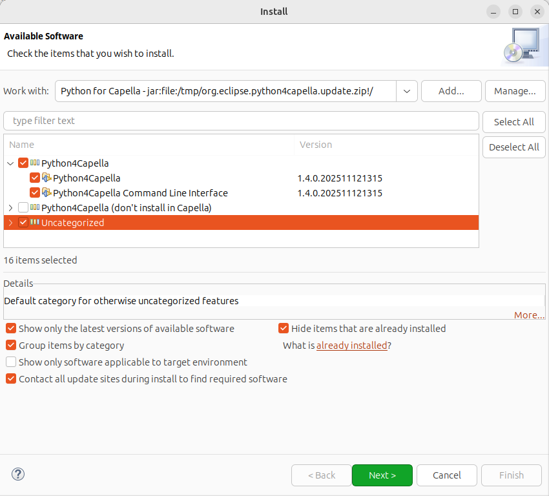Select the Uncategorized row label

click(x=72, y=223)
